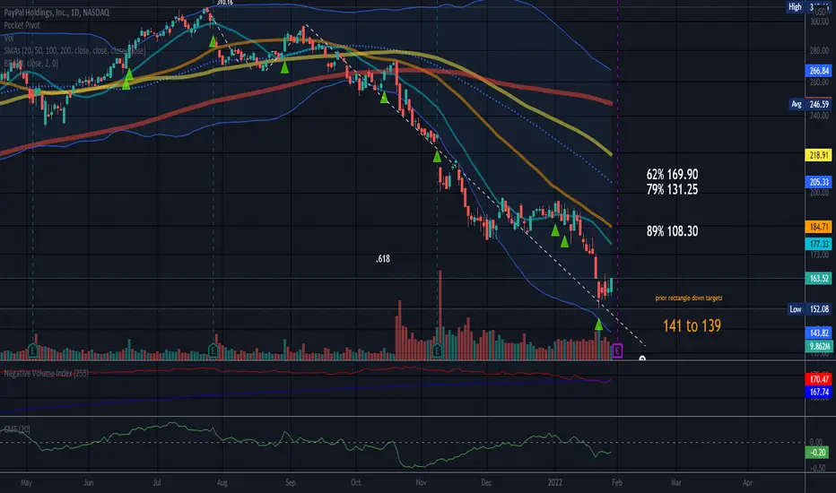836x493 pixels.
Task: Click Sep on the time axis
Action: point(290,482)
